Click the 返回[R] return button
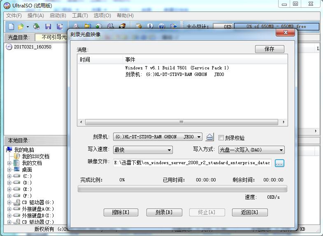The image size is (323, 236). pyautogui.click(x=250, y=212)
